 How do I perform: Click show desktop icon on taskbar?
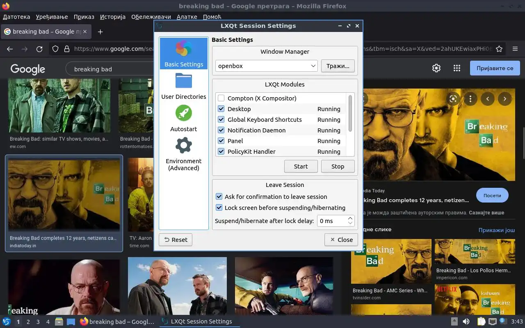click(71, 321)
